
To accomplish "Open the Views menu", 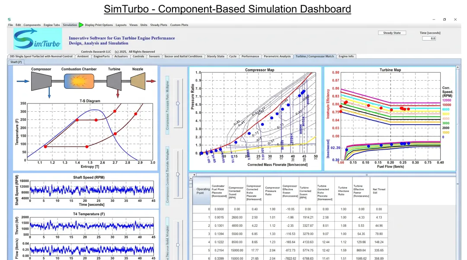I will pos(134,25).
